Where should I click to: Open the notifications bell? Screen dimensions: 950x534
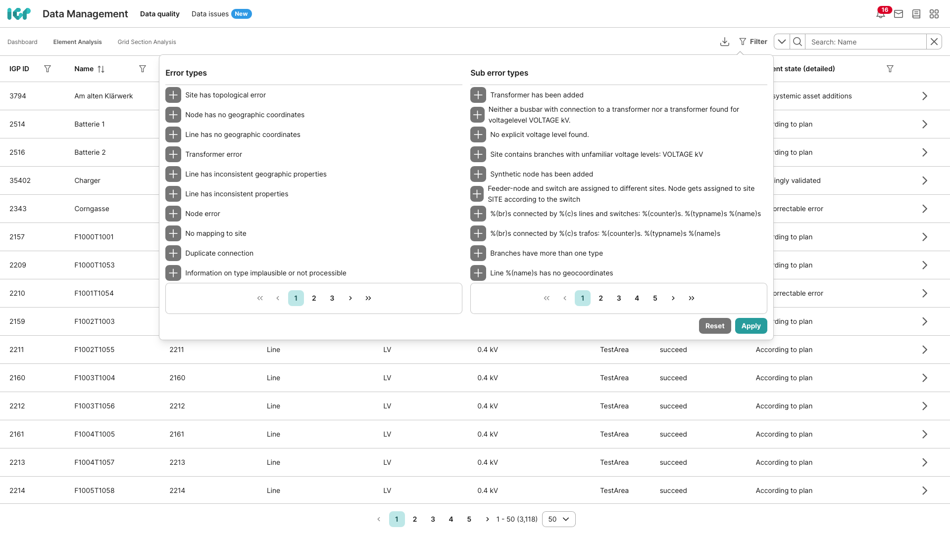[880, 14]
